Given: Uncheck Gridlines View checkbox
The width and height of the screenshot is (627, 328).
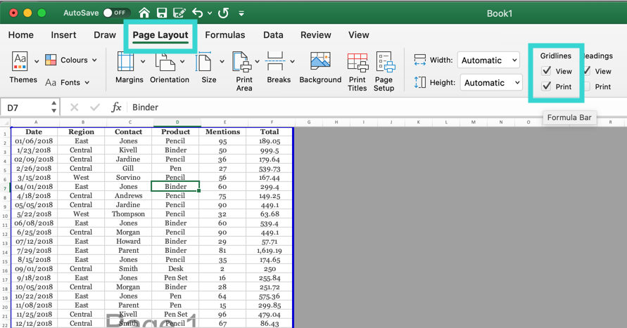Looking at the screenshot, I should 546,71.
